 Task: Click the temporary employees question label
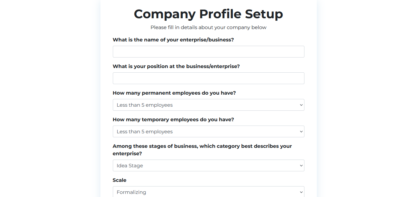173,120
